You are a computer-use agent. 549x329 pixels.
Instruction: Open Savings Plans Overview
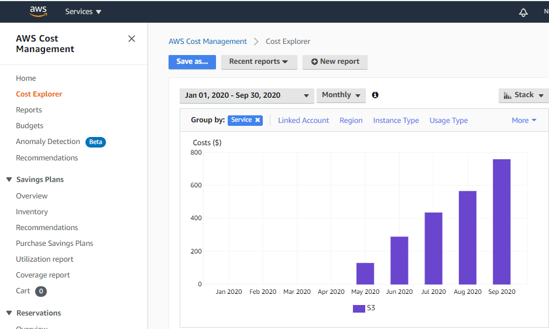(32, 196)
